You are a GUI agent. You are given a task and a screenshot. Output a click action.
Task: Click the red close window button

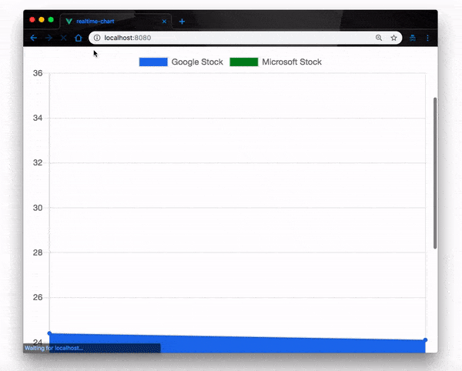click(x=32, y=20)
